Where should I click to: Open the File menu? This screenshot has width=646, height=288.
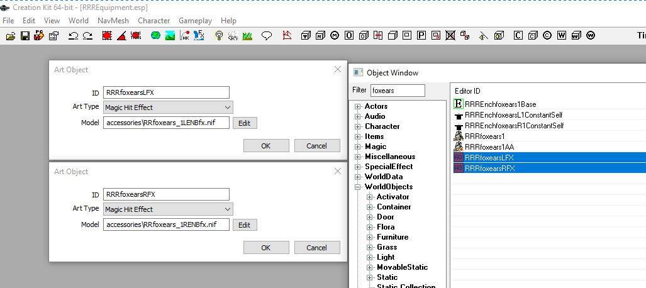click(x=8, y=21)
